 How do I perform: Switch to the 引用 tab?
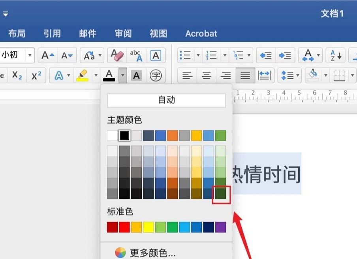(52, 34)
